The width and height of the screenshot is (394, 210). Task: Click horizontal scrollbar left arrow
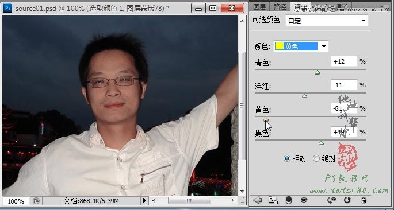(x=153, y=200)
